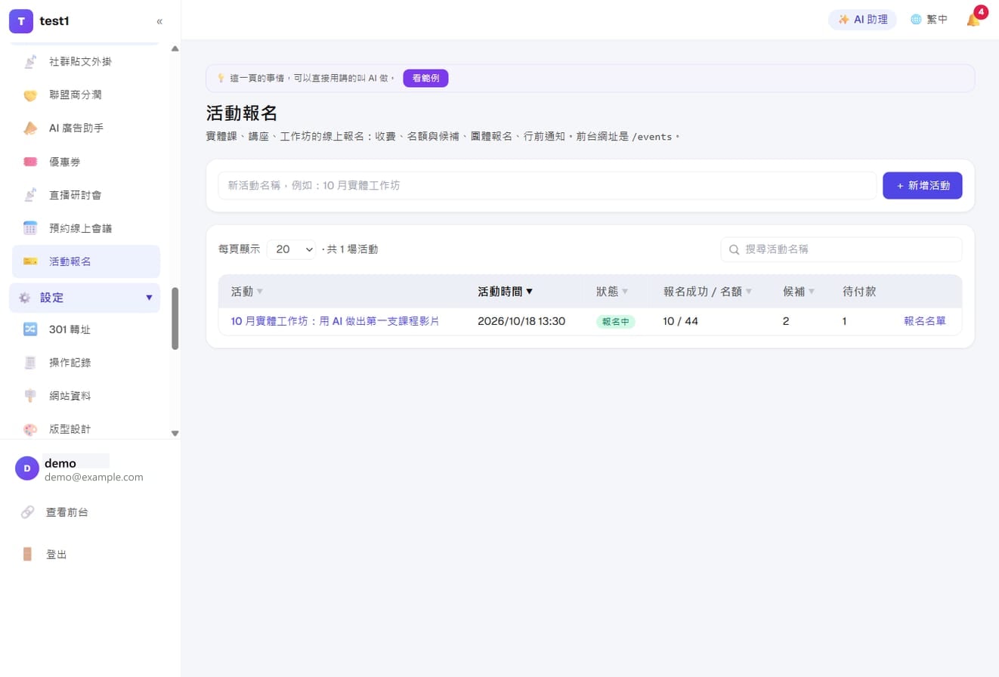Sort table by 活動時間 column
This screenshot has height=677, width=999.
[506, 291]
